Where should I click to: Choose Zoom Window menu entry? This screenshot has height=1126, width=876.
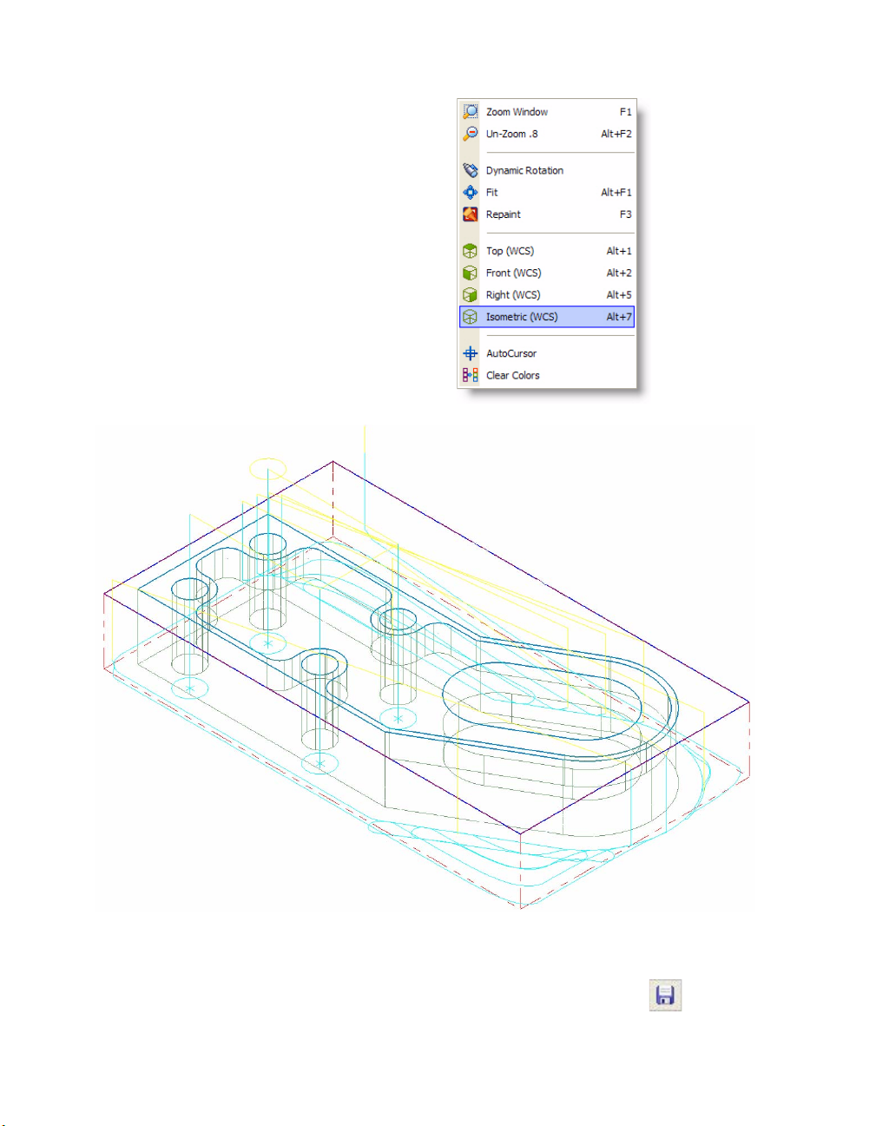[x=517, y=112]
